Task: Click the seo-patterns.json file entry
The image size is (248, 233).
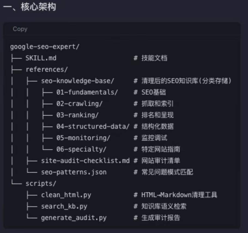Action: click(74, 172)
